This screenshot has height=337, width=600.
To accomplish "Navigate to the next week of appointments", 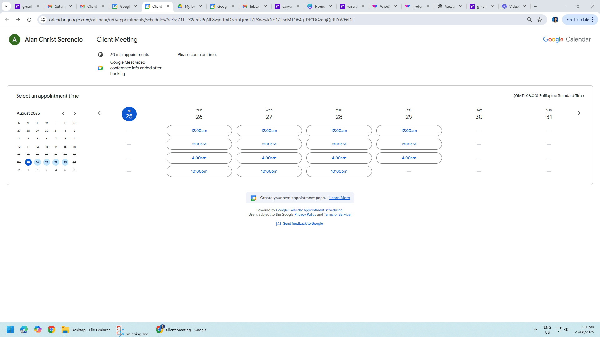I will 579,113.
